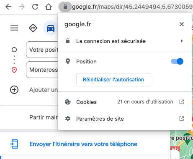Click the address bar URL text
The image size is (193, 159).
pyautogui.click(x=132, y=7)
